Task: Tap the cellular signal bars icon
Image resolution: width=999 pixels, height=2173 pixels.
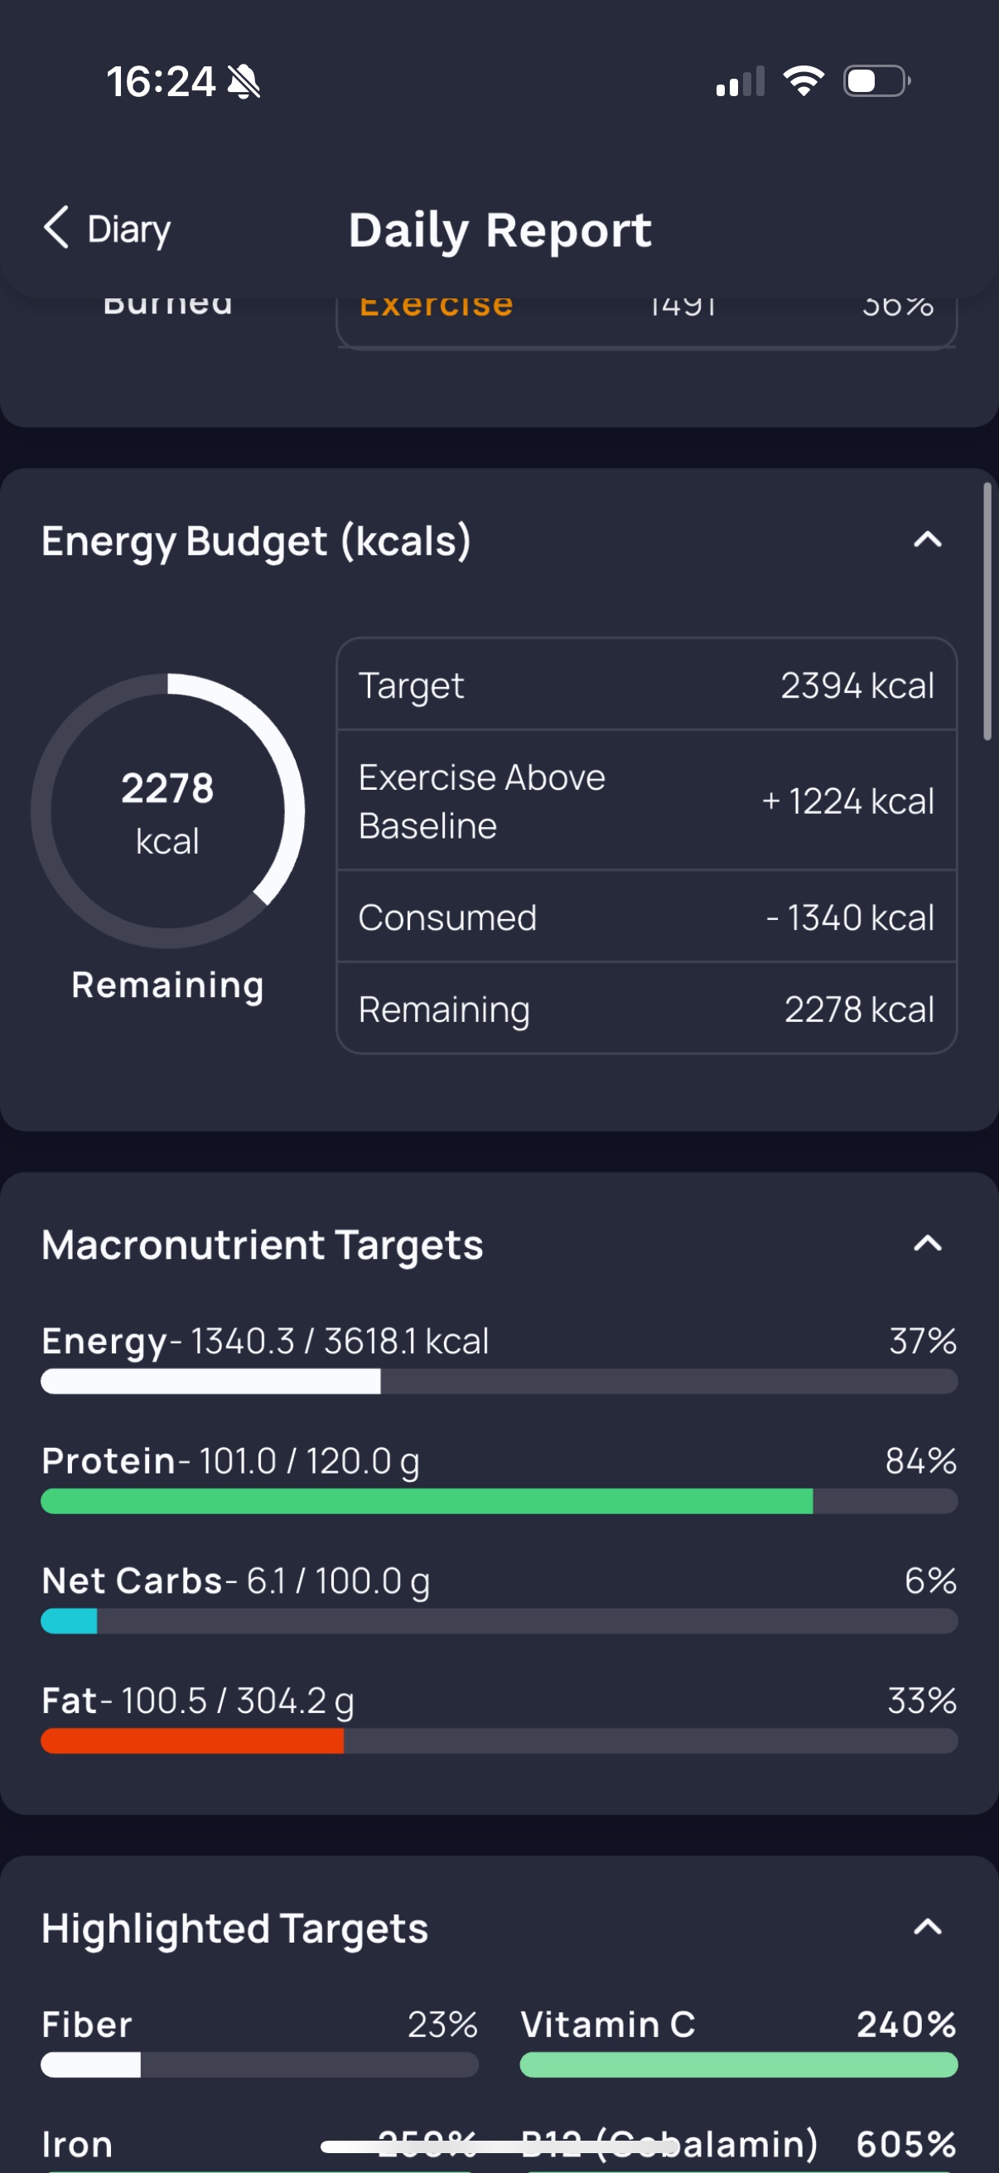Action: (x=741, y=81)
